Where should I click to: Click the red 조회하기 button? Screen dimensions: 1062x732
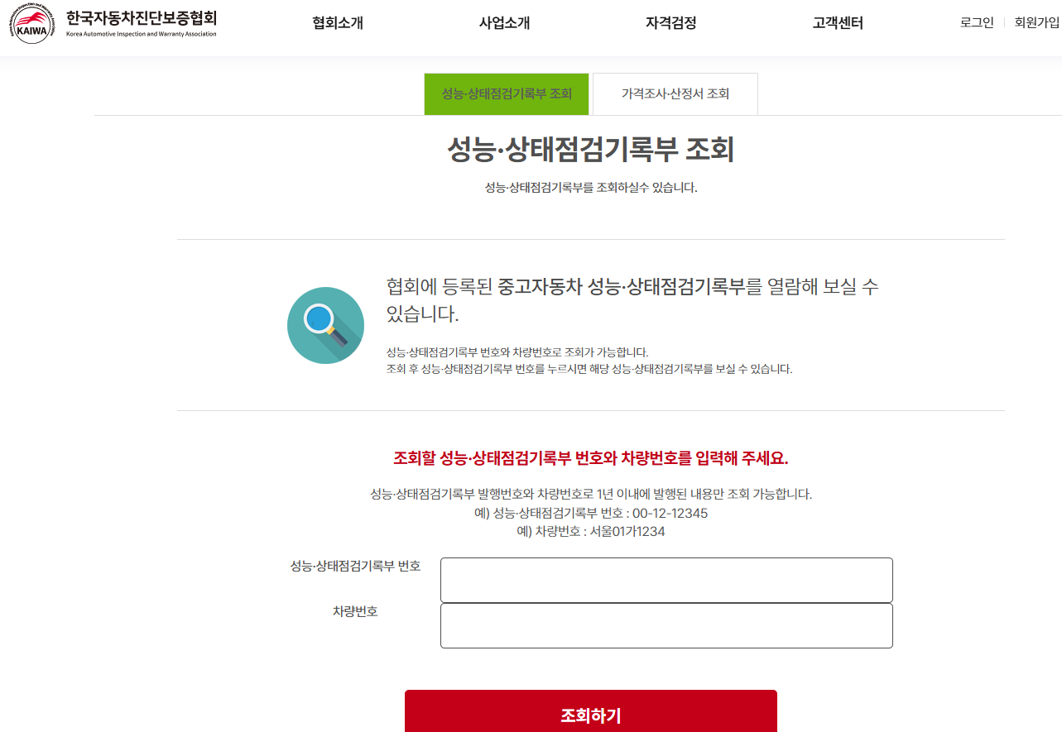click(591, 711)
